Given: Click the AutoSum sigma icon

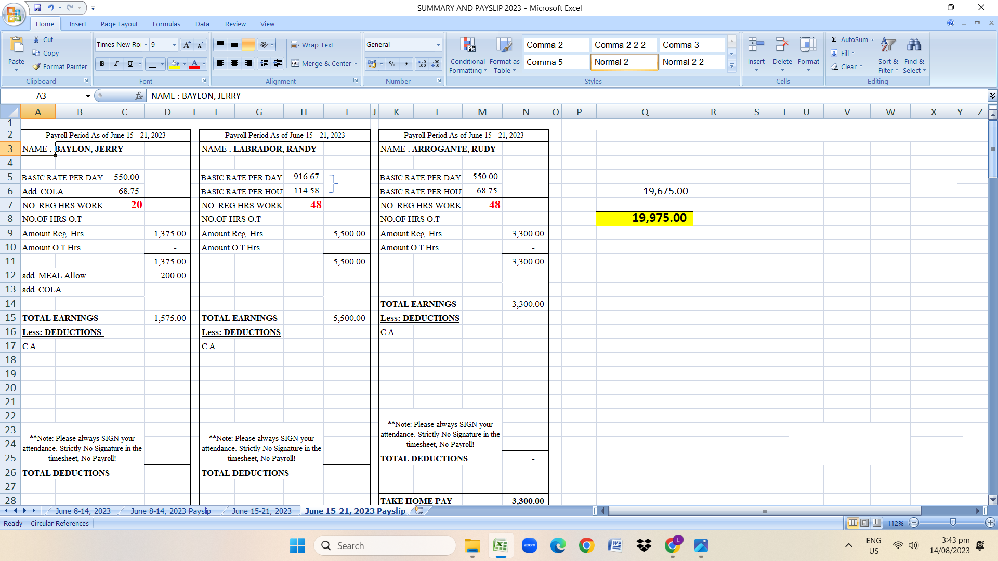Looking at the screenshot, I should (834, 39).
